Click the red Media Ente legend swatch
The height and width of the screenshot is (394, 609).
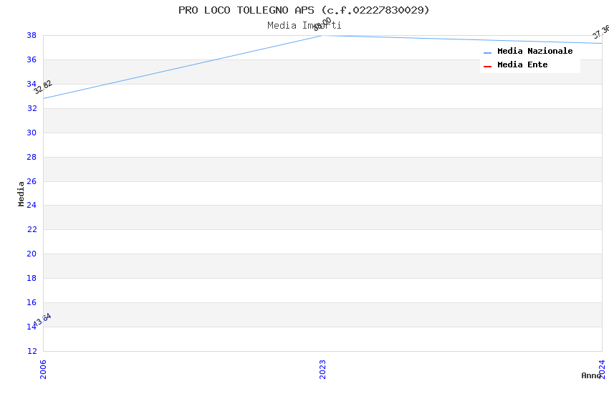pos(487,67)
